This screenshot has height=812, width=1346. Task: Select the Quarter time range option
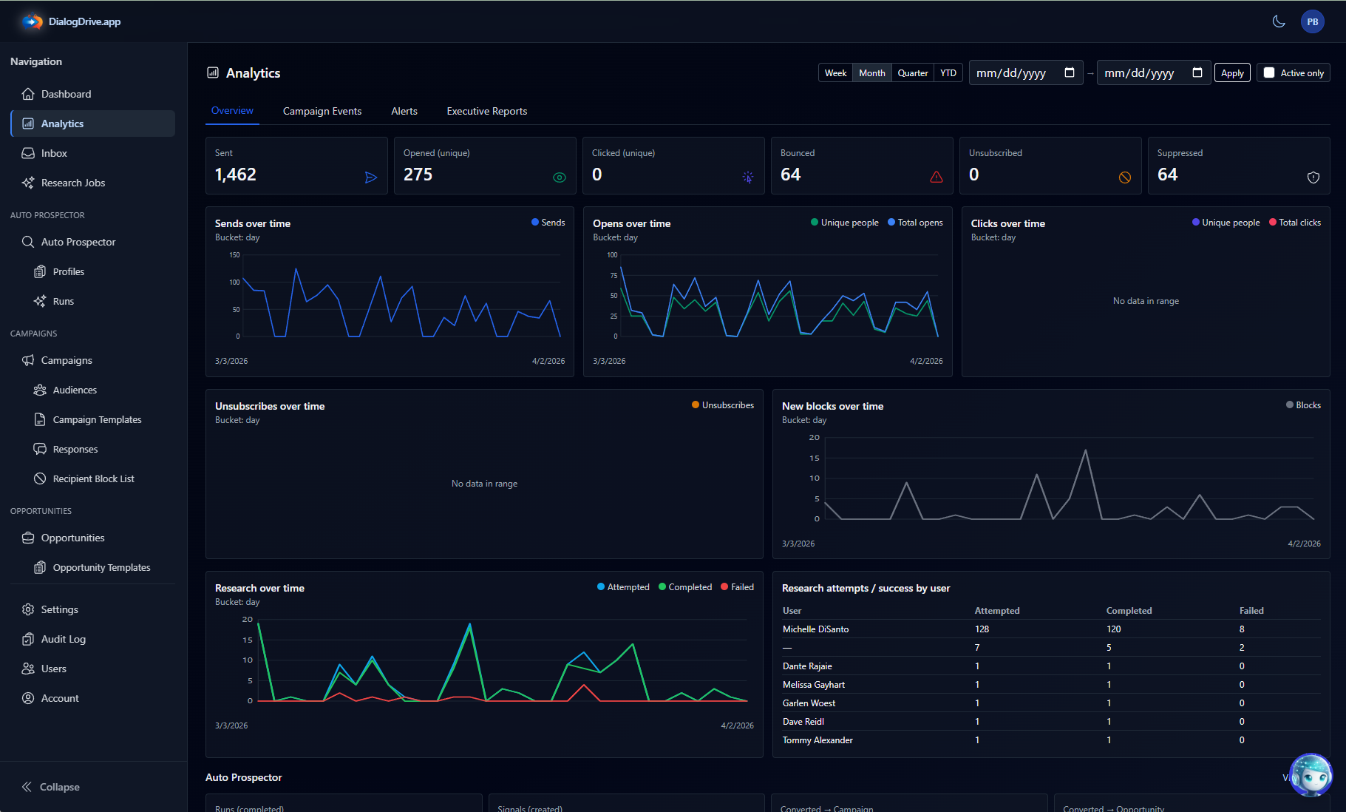pyautogui.click(x=913, y=72)
